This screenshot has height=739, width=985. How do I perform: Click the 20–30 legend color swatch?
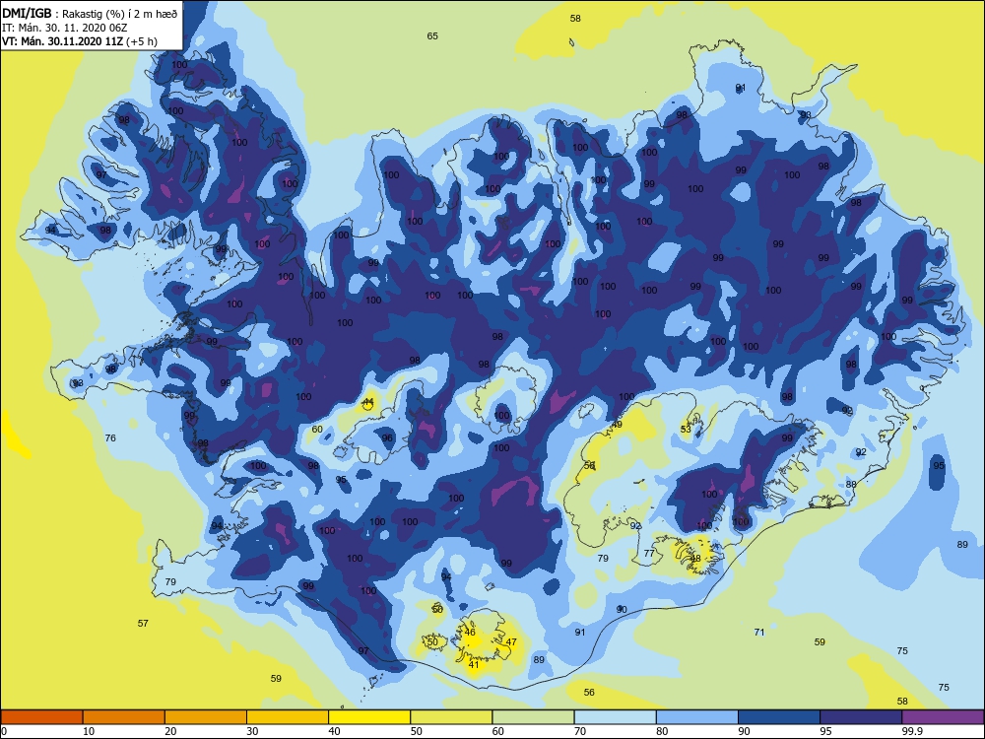tap(206, 717)
